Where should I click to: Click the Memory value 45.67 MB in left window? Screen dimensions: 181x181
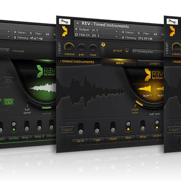[36, 38]
